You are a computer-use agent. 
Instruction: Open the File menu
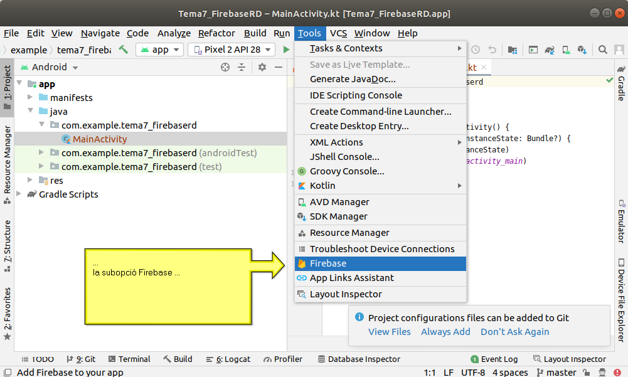11,33
